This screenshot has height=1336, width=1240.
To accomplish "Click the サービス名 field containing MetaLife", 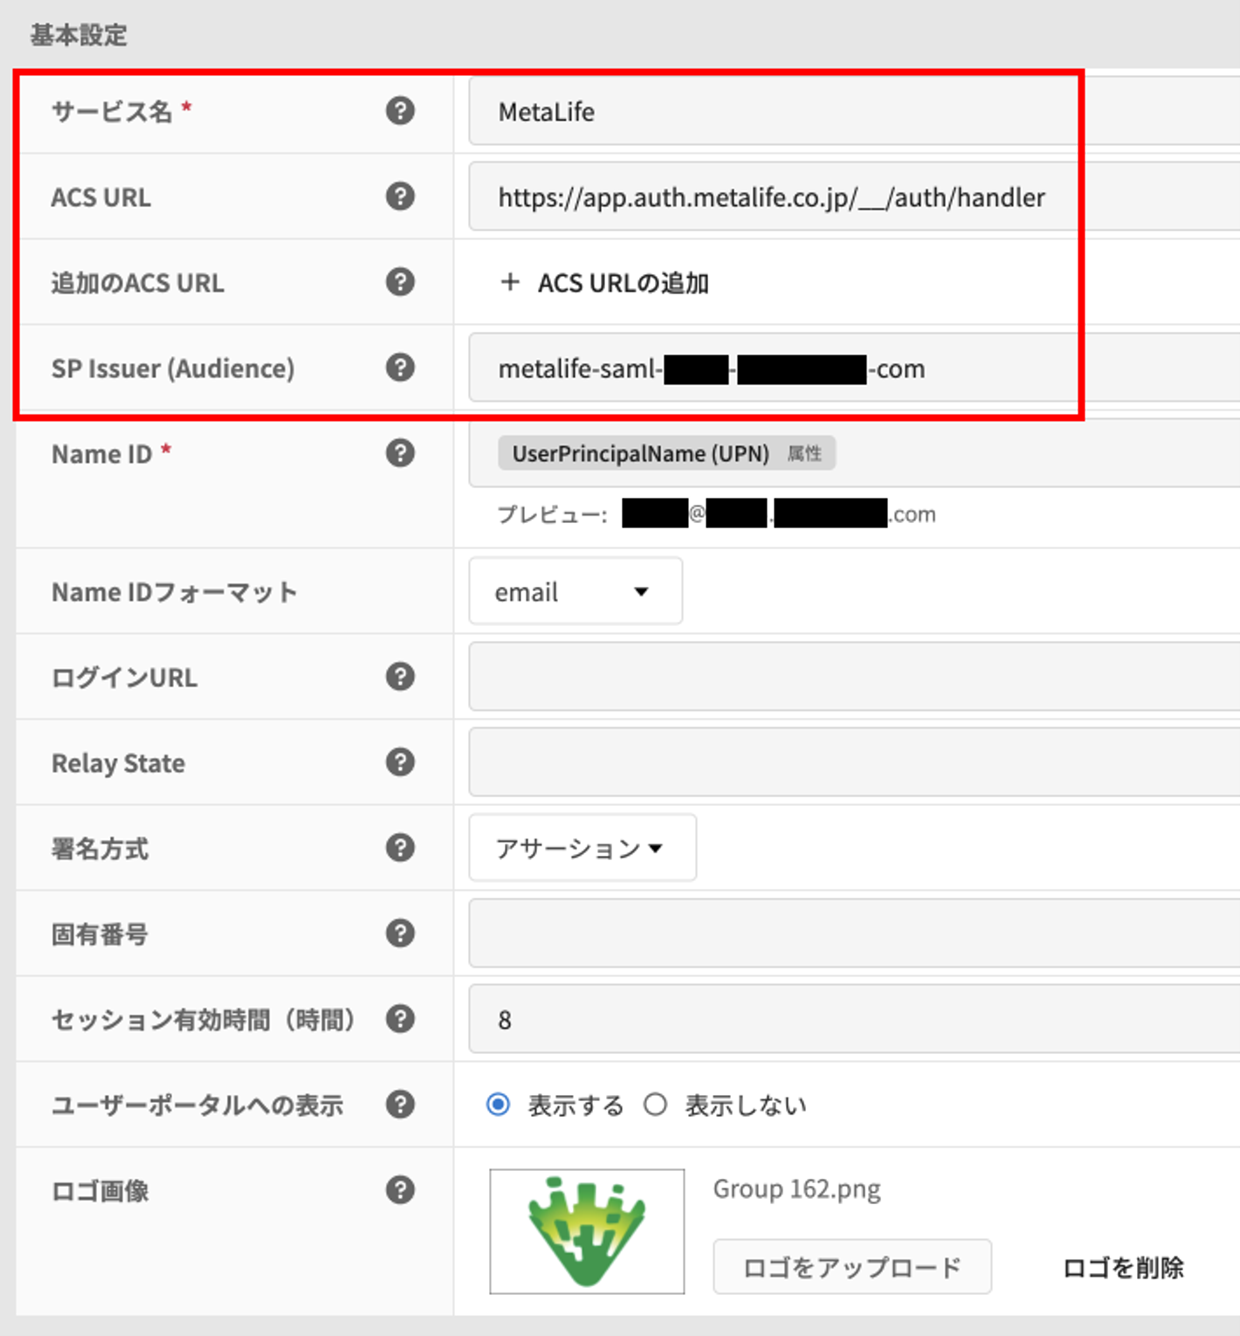I will point(854,111).
